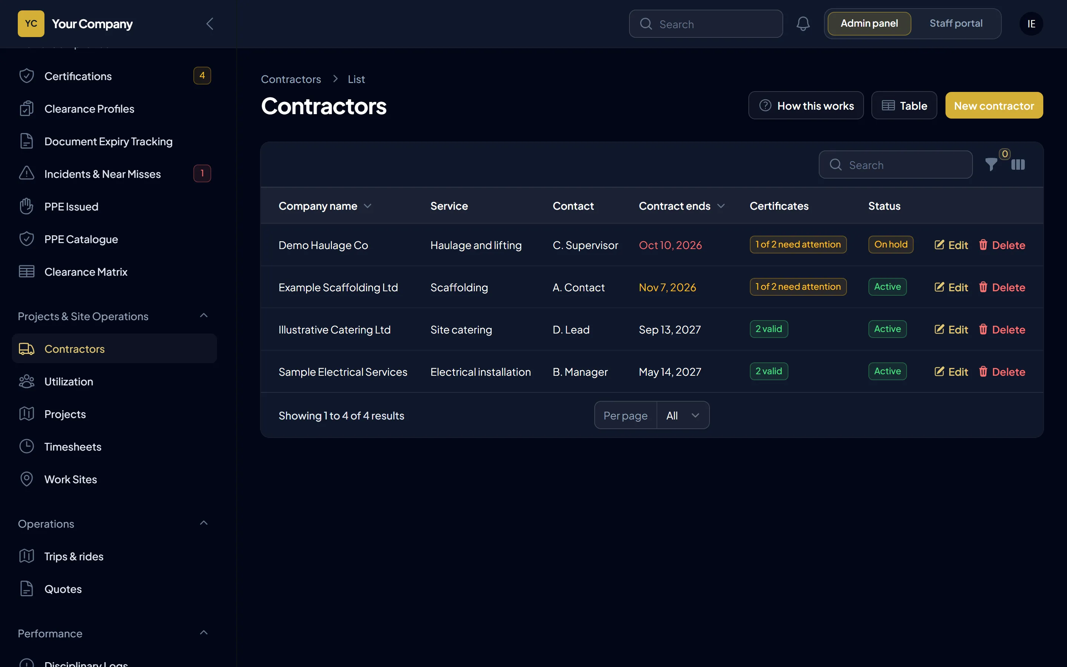Click the Timesheets clock icon

click(26, 447)
